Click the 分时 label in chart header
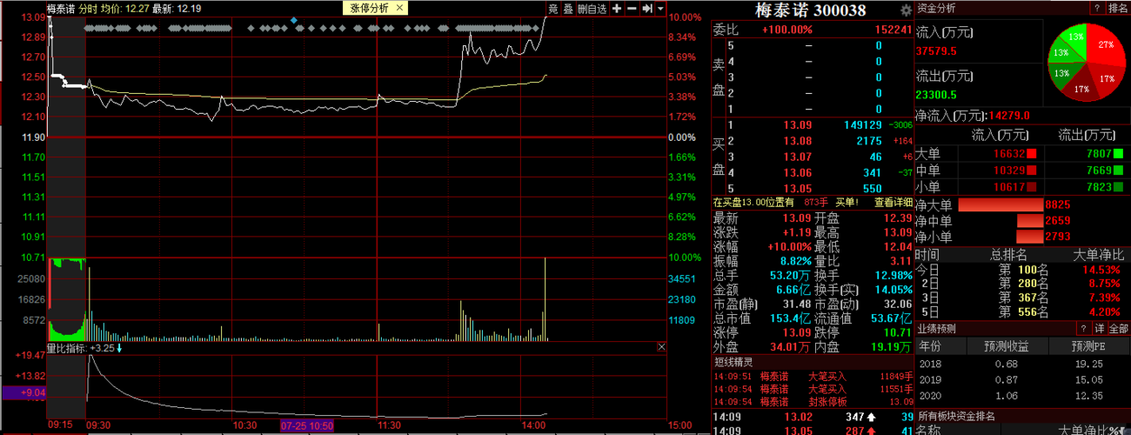This screenshot has height=435, width=1131. click(88, 8)
